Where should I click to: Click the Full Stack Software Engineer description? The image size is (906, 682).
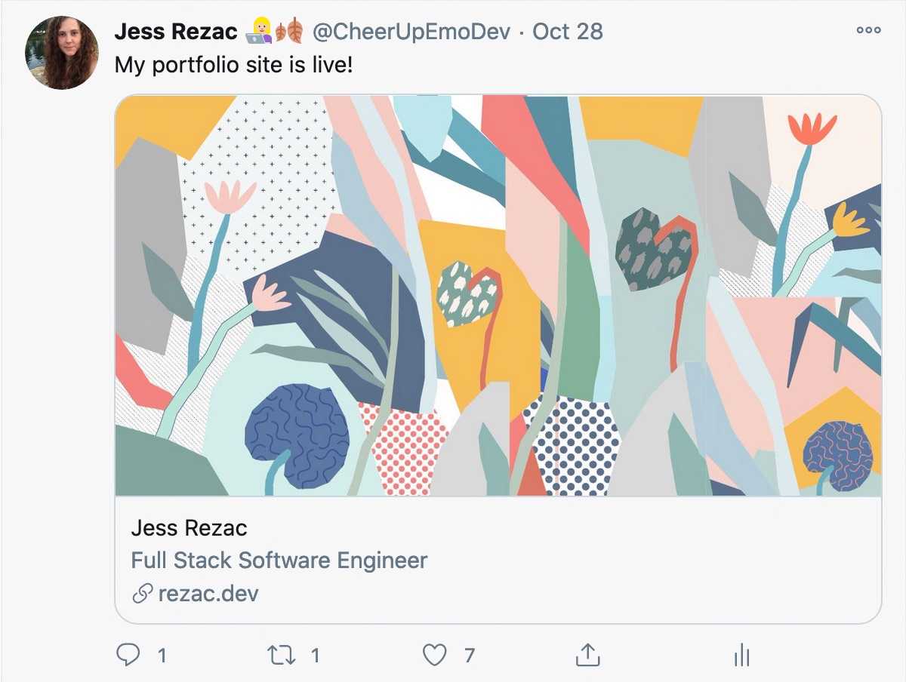tap(279, 561)
